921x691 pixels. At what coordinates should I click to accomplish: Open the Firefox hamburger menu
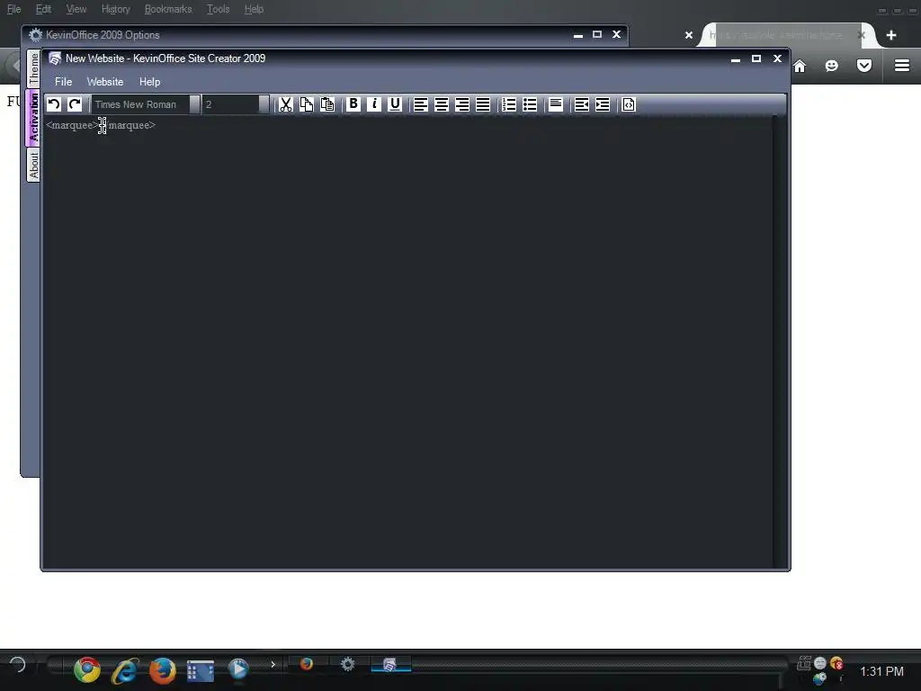(902, 66)
